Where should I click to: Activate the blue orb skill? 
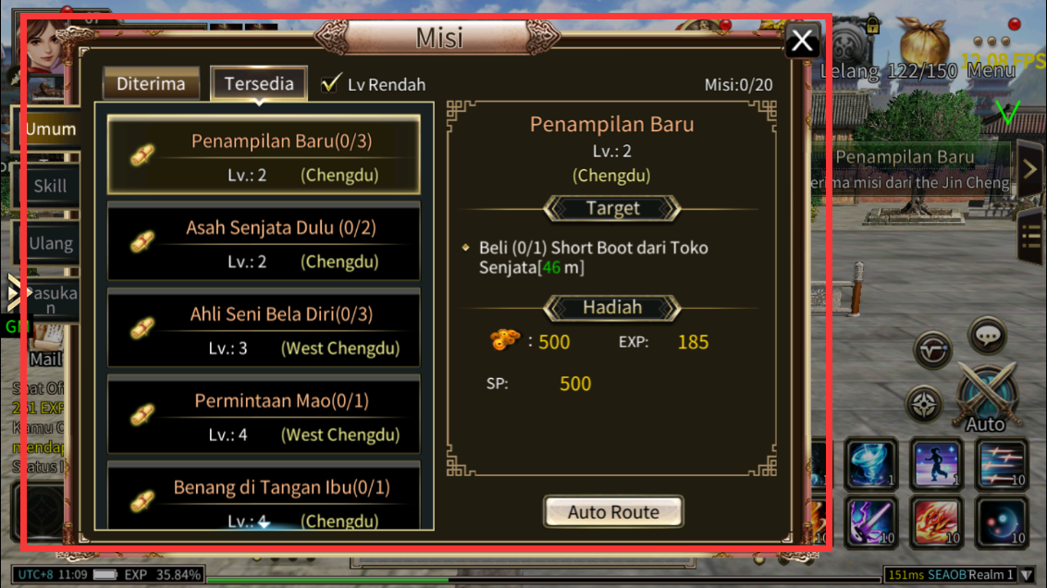click(1001, 522)
